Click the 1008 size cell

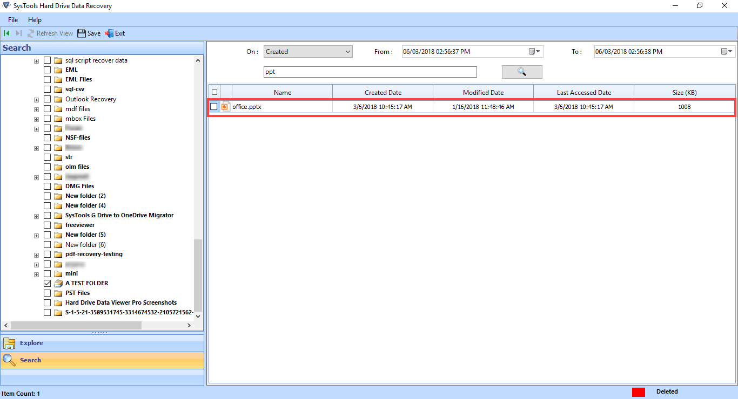point(684,107)
